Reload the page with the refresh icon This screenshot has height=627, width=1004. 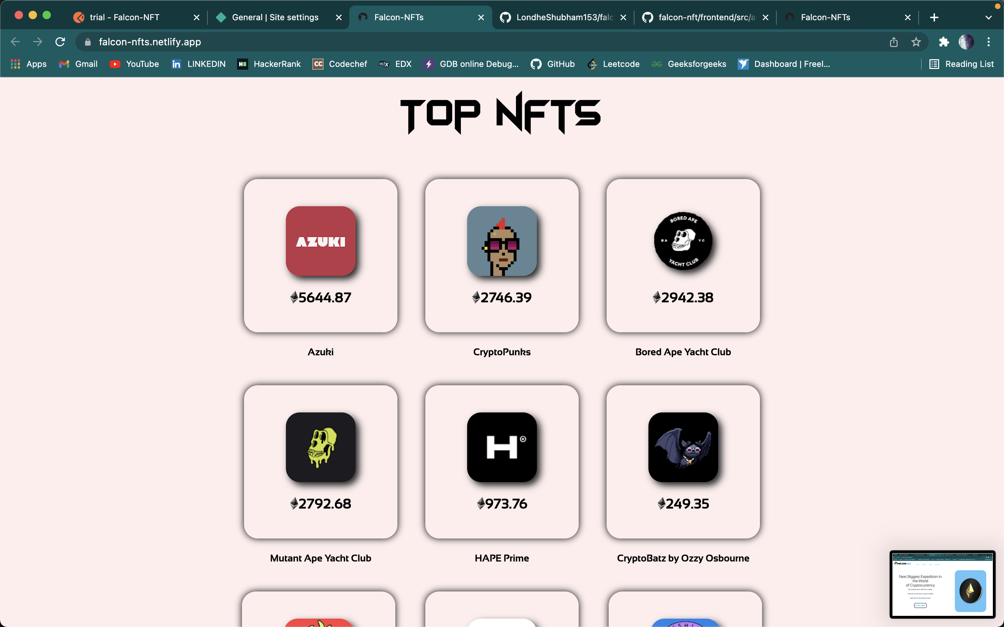point(60,42)
